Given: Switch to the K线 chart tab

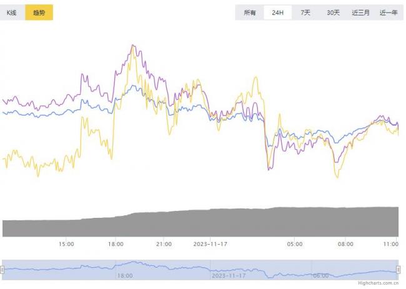Looking at the screenshot, I should click(12, 12).
